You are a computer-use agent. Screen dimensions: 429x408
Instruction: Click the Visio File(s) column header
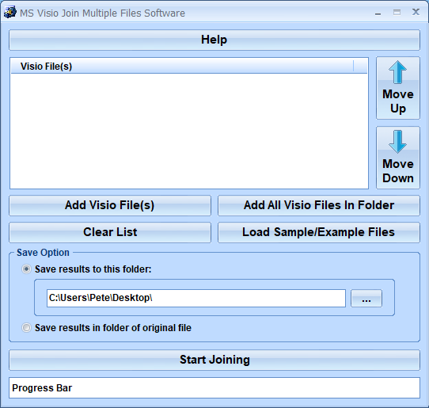(182, 67)
